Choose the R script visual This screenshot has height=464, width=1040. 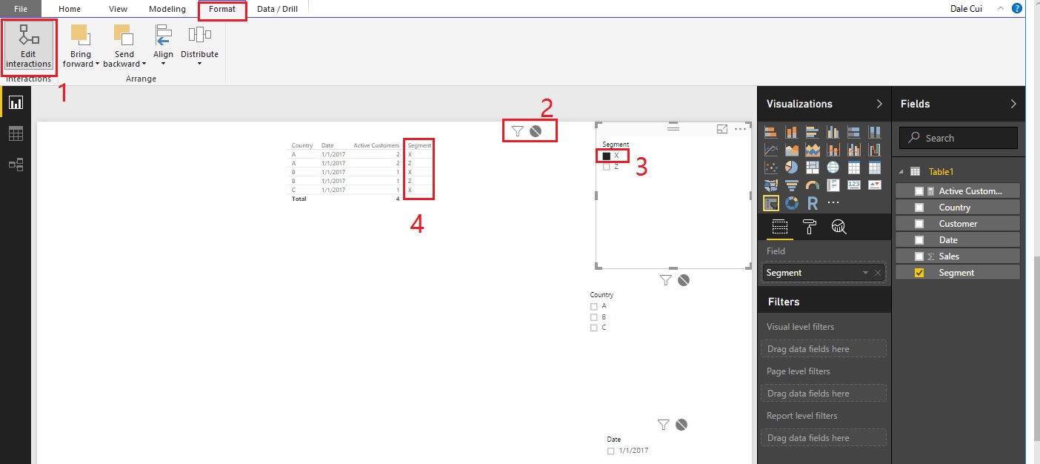pyautogui.click(x=812, y=202)
